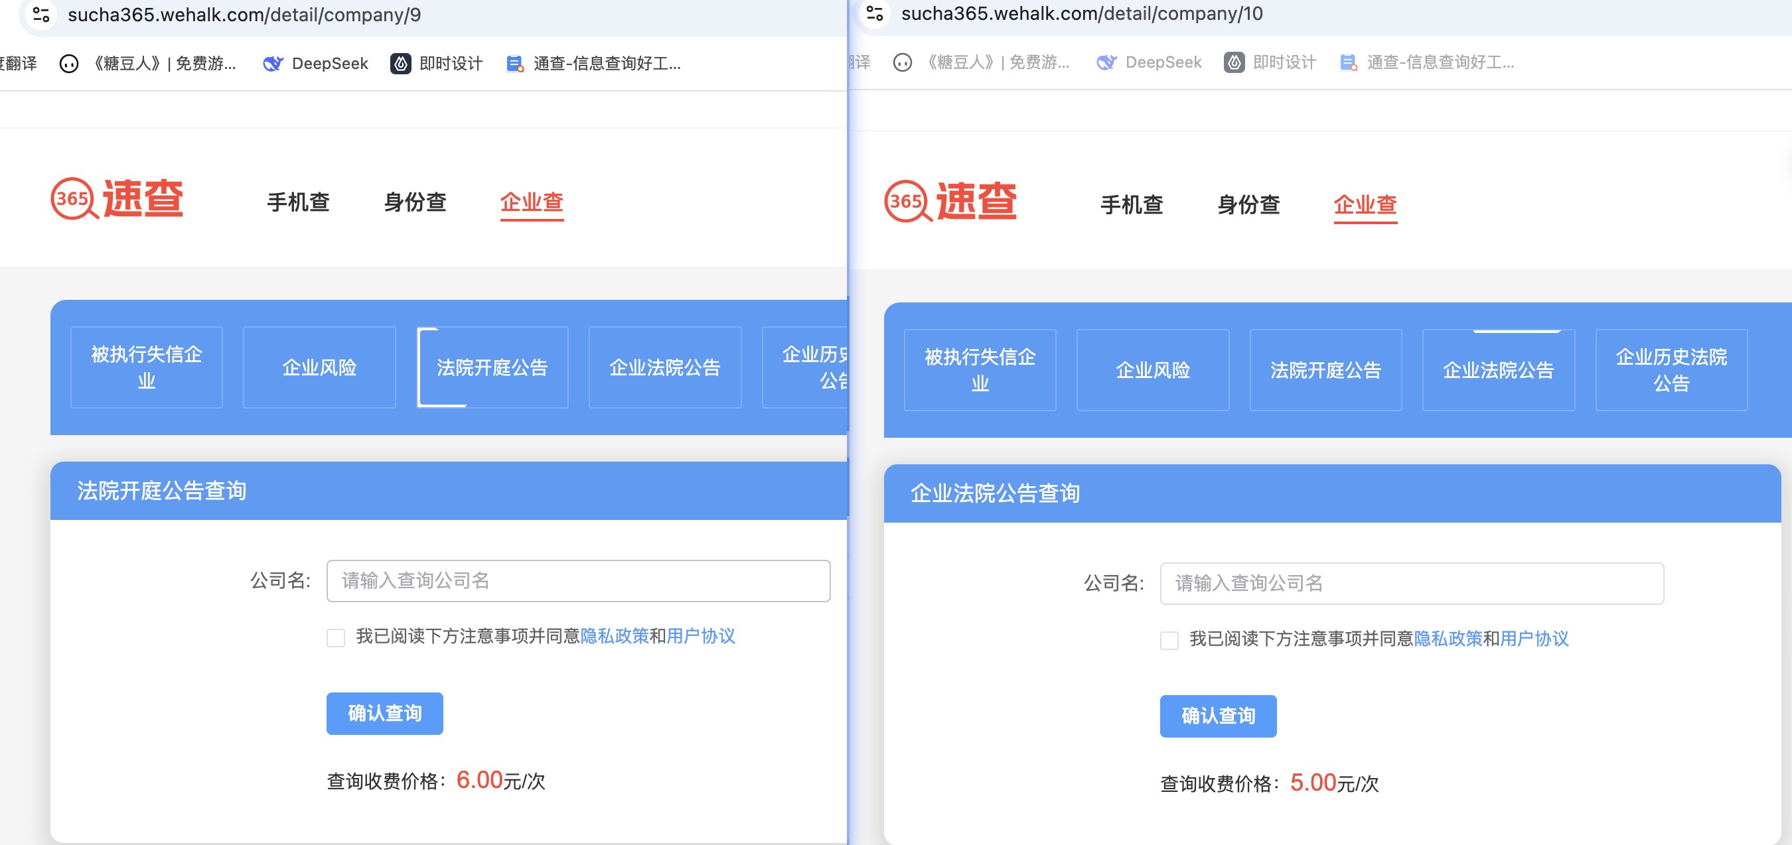The width and height of the screenshot is (1792, 845).
Task: Open the DeepSeek bookmark in left window
Action: tap(316, 63)
